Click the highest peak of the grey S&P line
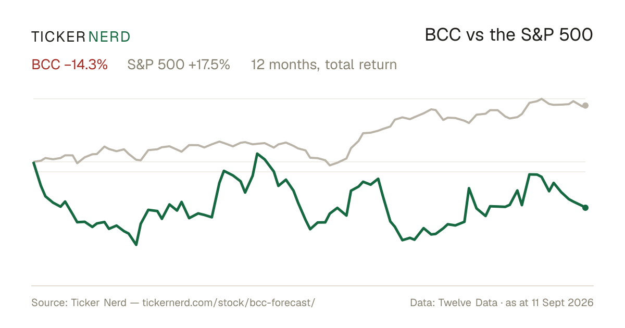625x328 pixels. (x=542, y=98)
